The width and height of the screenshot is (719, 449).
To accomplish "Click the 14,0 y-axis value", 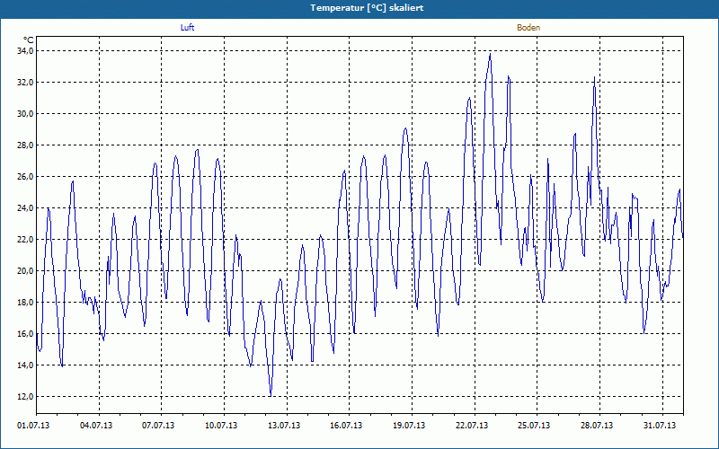I will [26, 365].
